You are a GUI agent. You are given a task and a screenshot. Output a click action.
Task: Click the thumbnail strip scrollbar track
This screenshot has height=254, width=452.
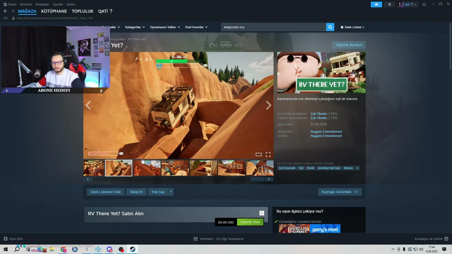(178, 179)
